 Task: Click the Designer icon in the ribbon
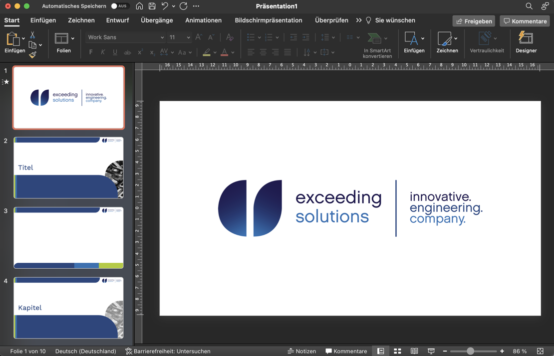pyautogui.click(x=526, y=38)
